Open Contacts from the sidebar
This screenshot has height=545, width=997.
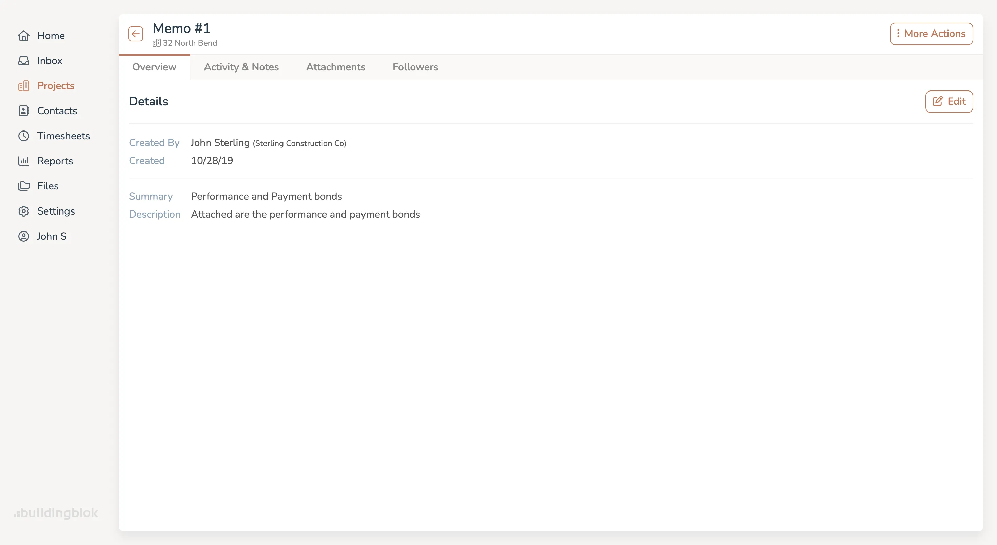click(x=57, y=110)
